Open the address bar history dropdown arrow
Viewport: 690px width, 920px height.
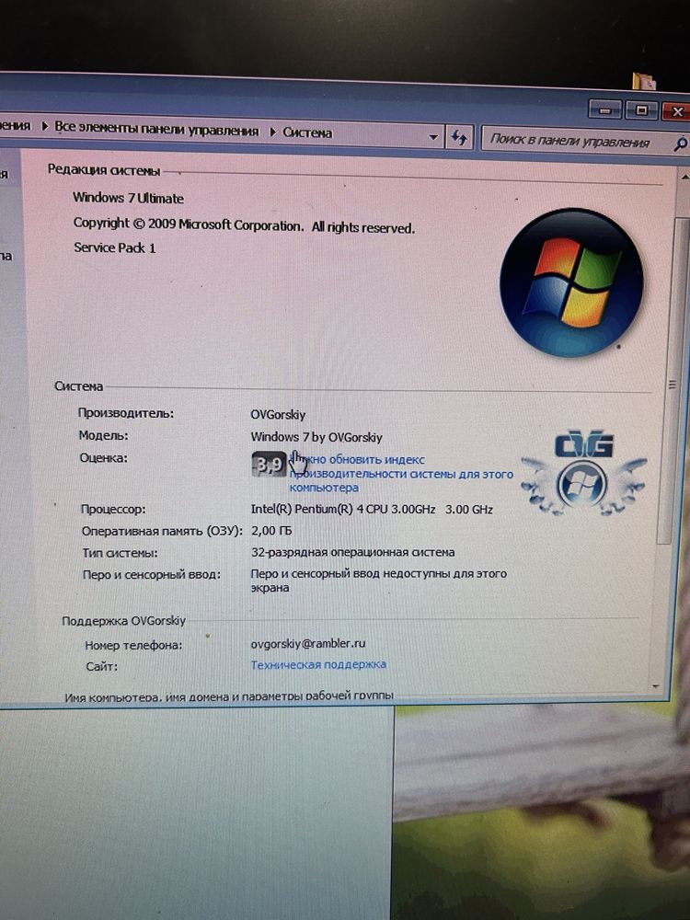433,137
